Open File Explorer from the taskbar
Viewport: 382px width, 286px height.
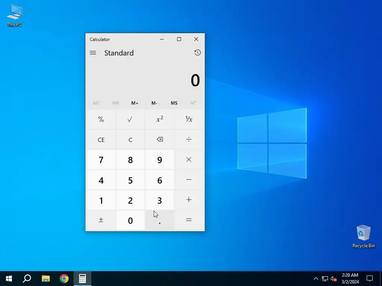pyautogui.click(x=46, y=279)
